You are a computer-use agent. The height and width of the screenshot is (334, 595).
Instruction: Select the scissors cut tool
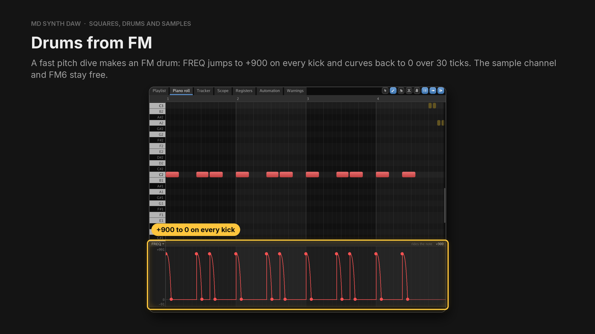[409, 91]
